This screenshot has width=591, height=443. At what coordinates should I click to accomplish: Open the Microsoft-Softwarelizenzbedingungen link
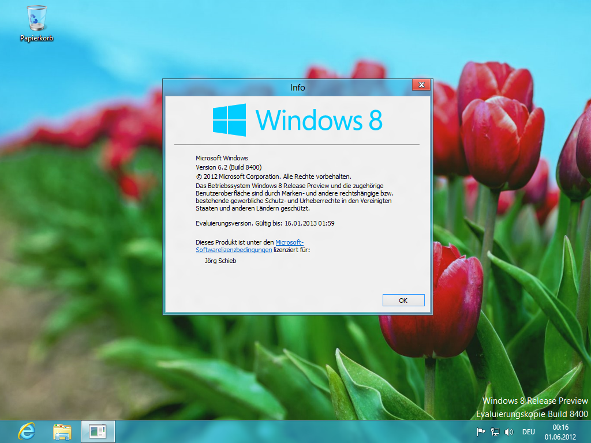[x=249, y=246]
